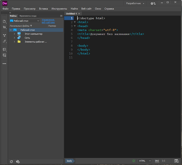Click the real-time preview icon in status bar
This screenshot has height=165, width=182.
176,161
